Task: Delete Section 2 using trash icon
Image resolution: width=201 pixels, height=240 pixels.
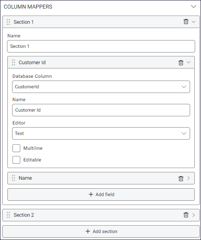Action: (186, 215)
